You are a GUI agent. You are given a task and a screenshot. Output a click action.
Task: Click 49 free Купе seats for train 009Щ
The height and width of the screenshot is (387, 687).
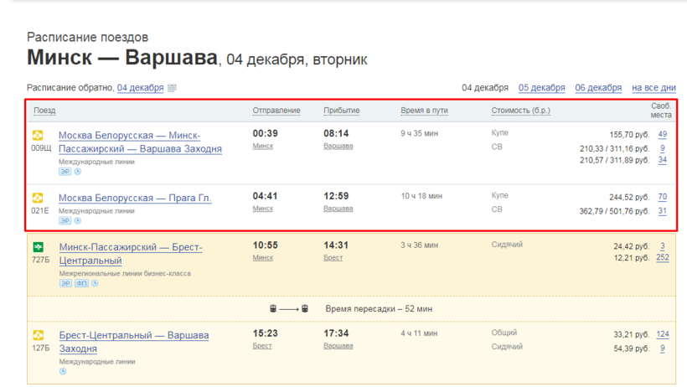(662, 134)
